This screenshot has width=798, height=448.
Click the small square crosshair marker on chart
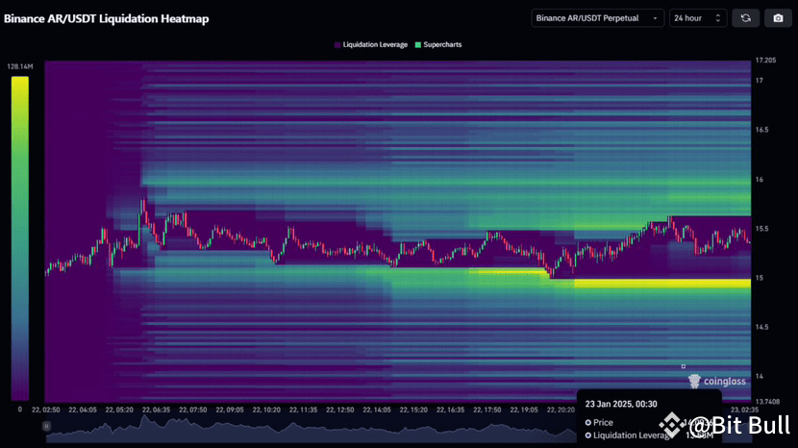684,366
